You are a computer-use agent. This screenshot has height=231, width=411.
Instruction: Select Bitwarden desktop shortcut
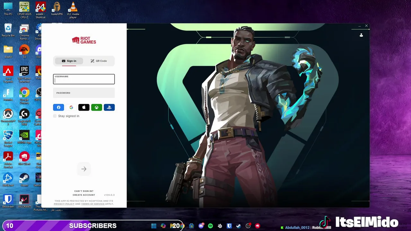[8, 201]
